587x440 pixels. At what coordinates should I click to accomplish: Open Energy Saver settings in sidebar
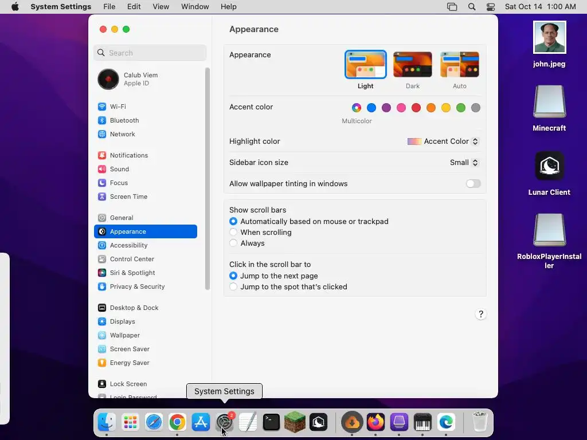[x=145, y=363]
